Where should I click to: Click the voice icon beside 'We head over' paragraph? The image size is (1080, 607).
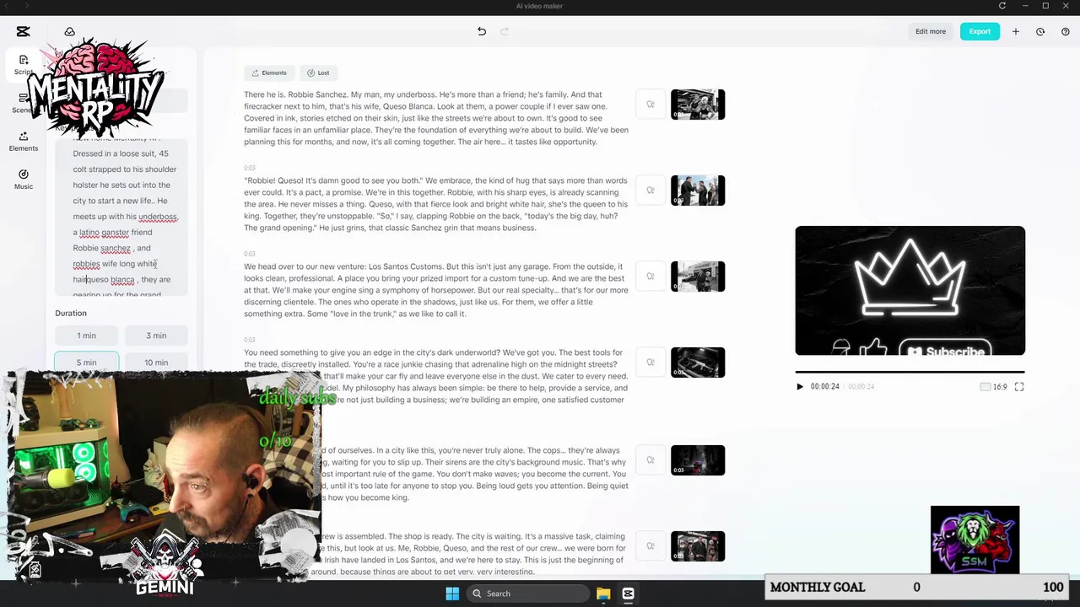(x=651, y=277)
